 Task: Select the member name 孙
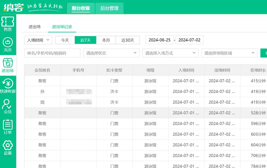point(42,91)
